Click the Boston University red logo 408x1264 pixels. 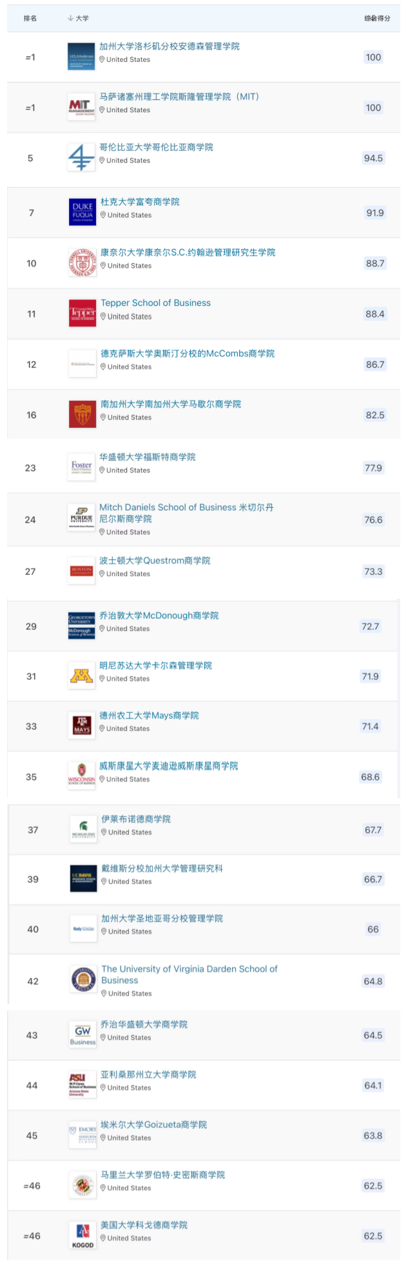(x=81, y=571)
